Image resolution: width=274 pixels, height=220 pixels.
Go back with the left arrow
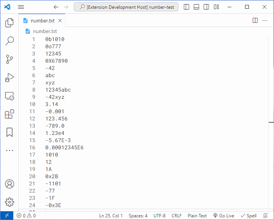56,7
